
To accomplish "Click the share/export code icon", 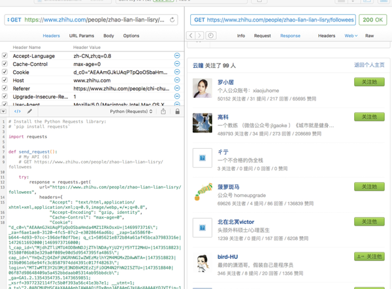I will [163, 112].
